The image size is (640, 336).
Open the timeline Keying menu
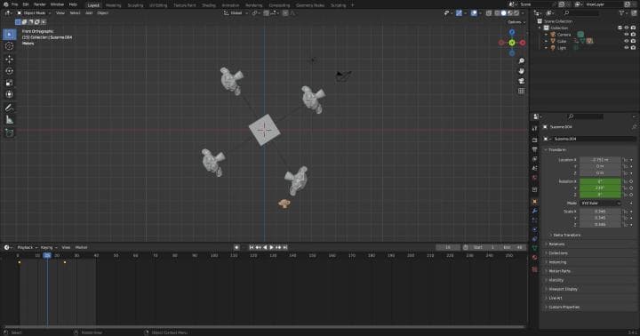pos(48,247)
